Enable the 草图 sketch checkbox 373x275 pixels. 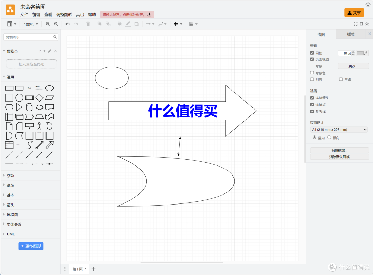[x=341, y=79]
